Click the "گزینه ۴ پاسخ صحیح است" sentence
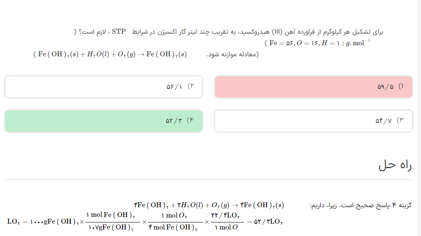421x236 pixels. pyautogui.click(x=360, y=205)
